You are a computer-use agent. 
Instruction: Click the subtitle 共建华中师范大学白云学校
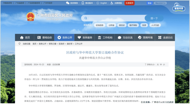pyautogui.click(x=95, y=58)
